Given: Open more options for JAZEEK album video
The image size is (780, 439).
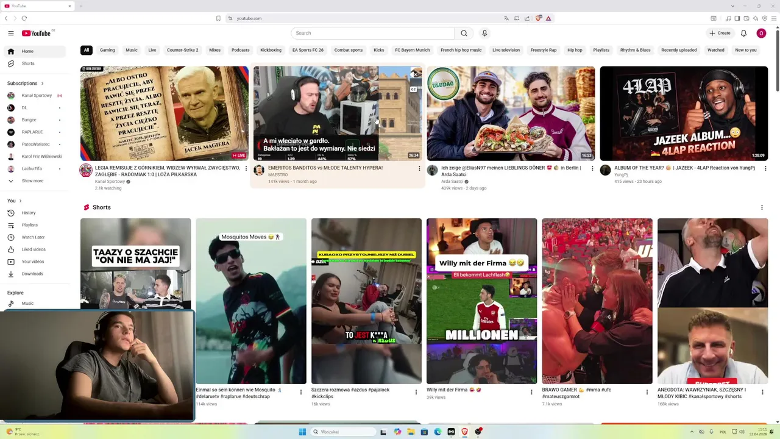Looking at the screenshot, I should [x=765, y=168].
